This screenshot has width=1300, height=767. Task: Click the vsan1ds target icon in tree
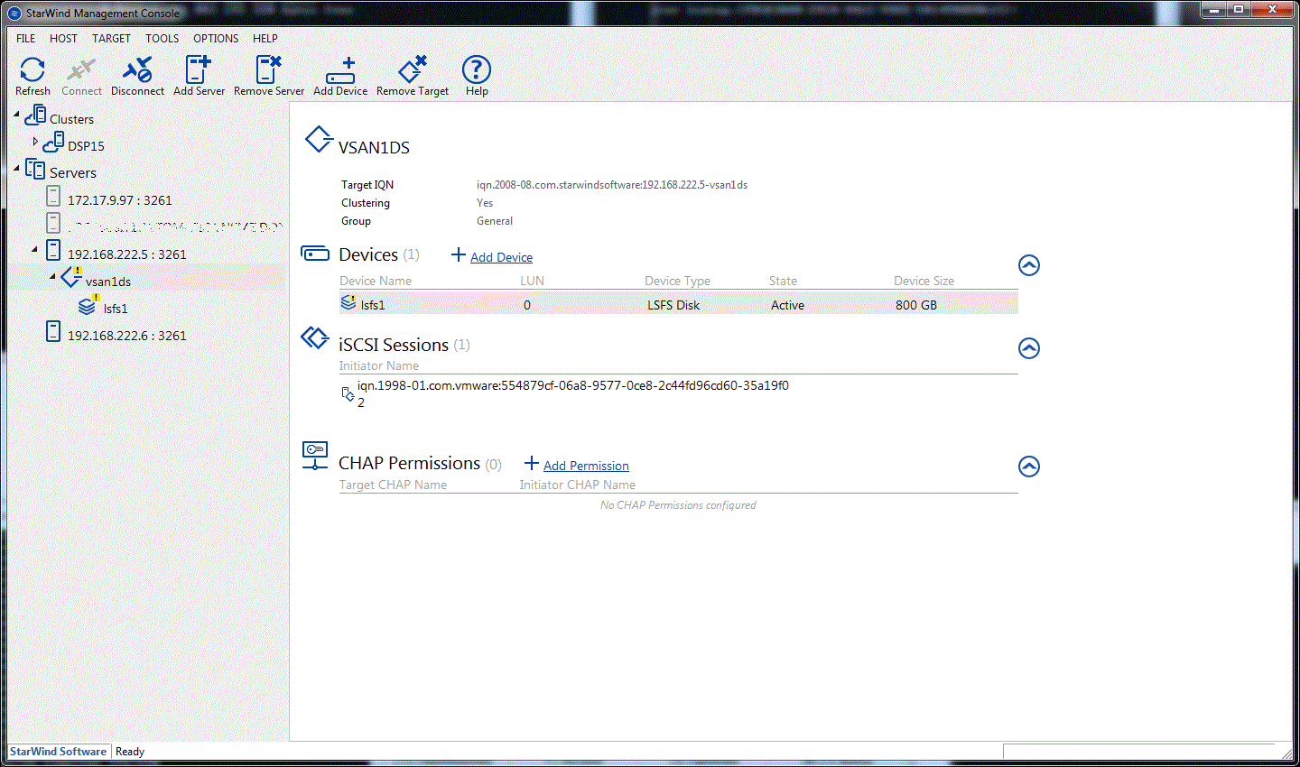point(71,277)
